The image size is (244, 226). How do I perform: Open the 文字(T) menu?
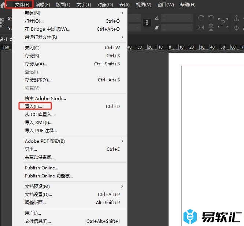[84, 5]
